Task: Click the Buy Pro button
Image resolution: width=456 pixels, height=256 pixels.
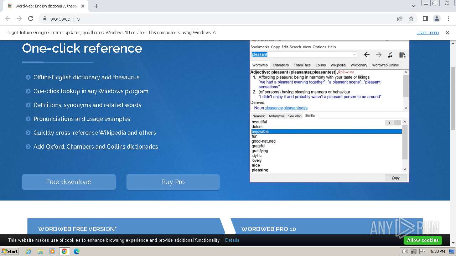Action: 173,182
